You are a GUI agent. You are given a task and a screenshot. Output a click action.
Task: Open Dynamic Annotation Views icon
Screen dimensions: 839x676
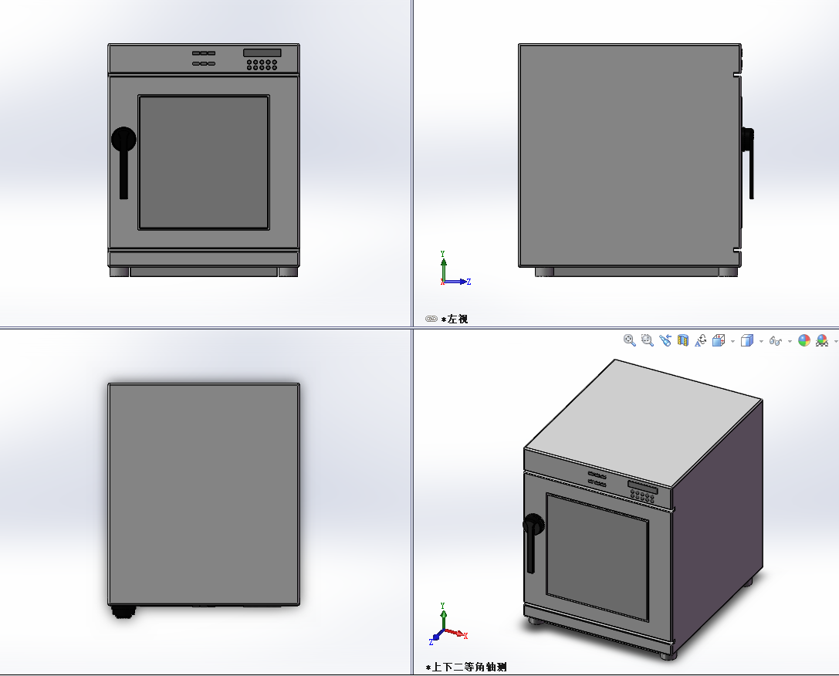(x=700, y=340)
